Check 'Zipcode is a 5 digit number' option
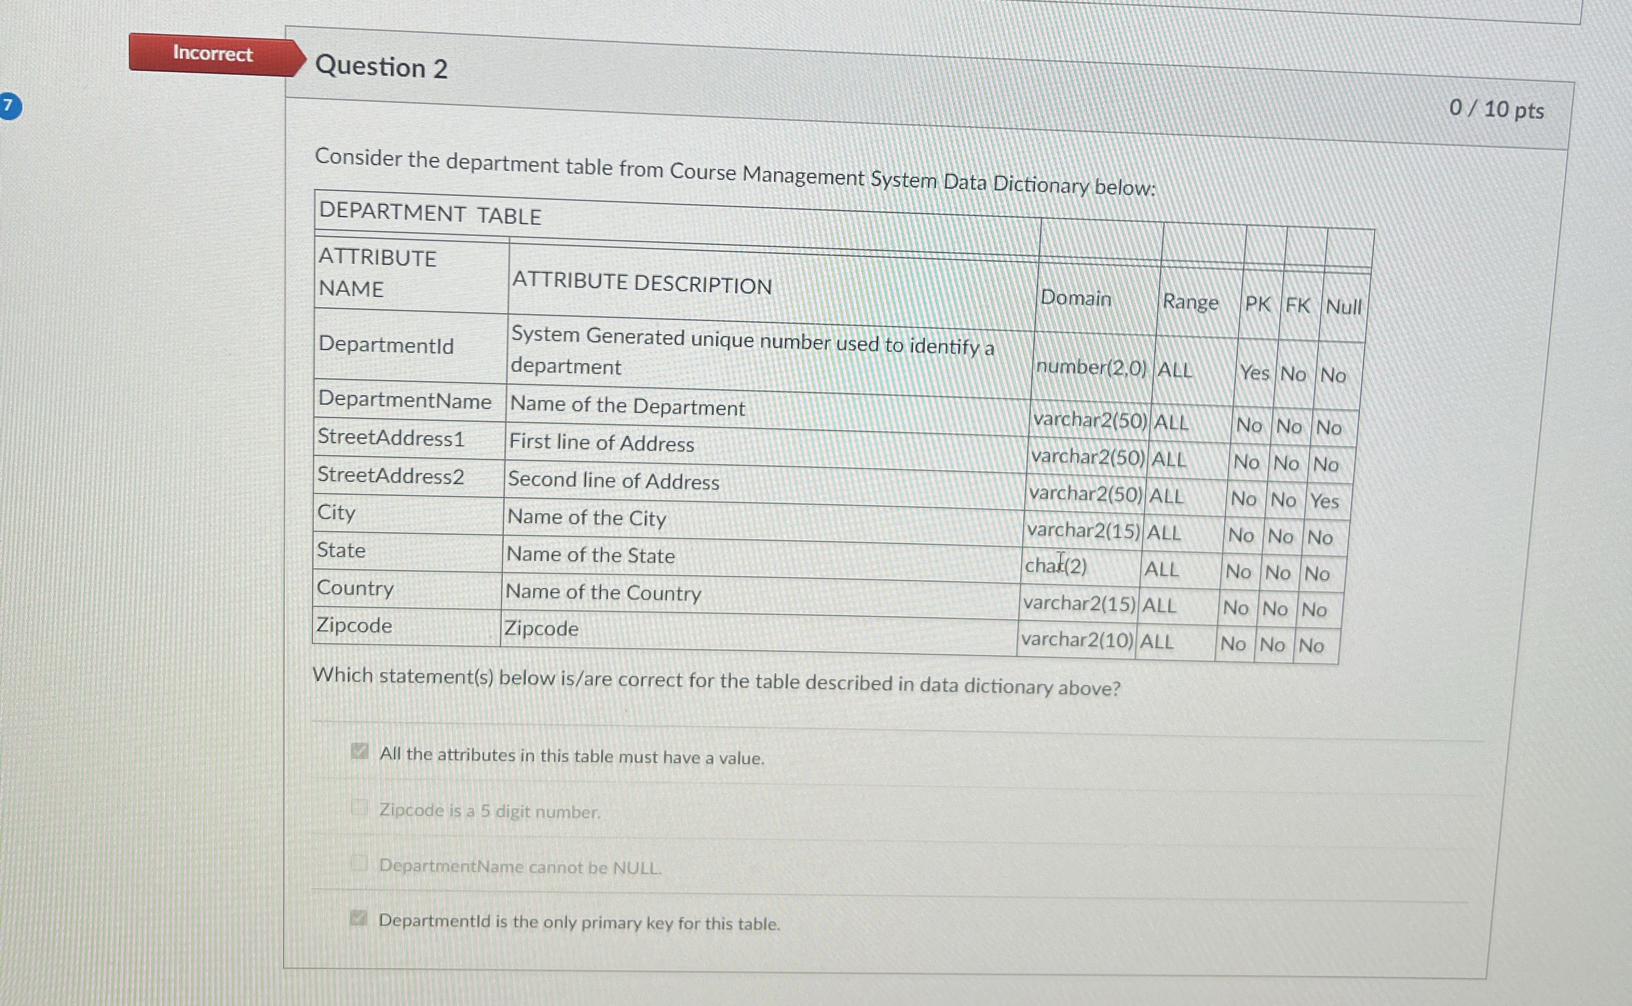Screen dimensions: 1632x1006 tap(359, 808)
